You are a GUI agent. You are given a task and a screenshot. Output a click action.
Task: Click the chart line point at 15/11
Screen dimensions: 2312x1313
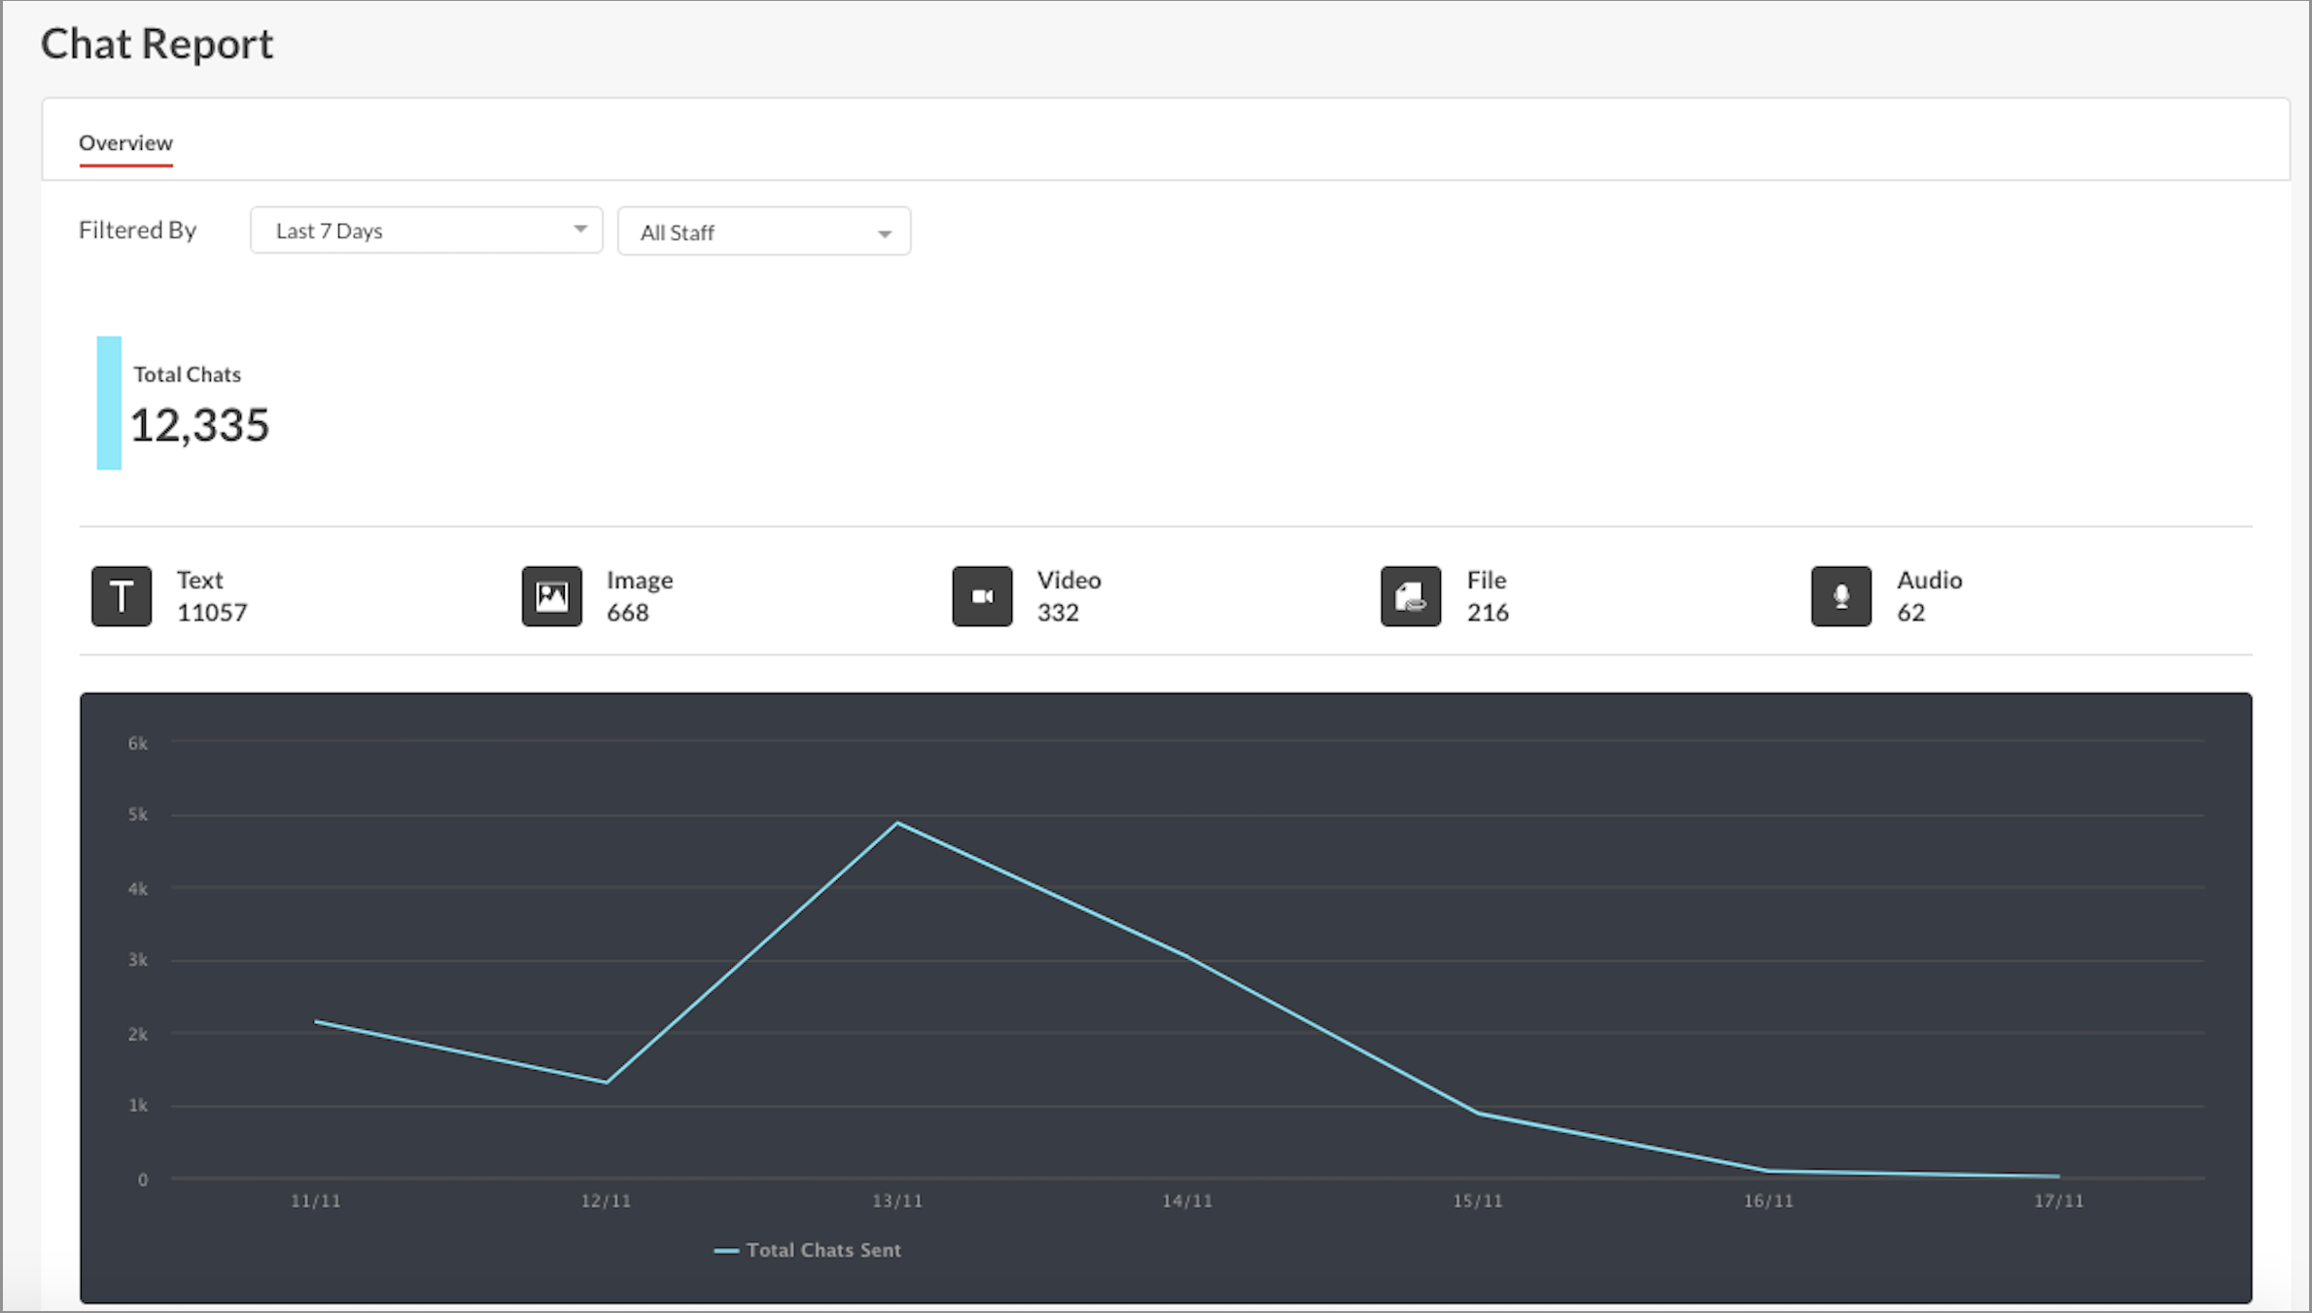[1478, 1114]
